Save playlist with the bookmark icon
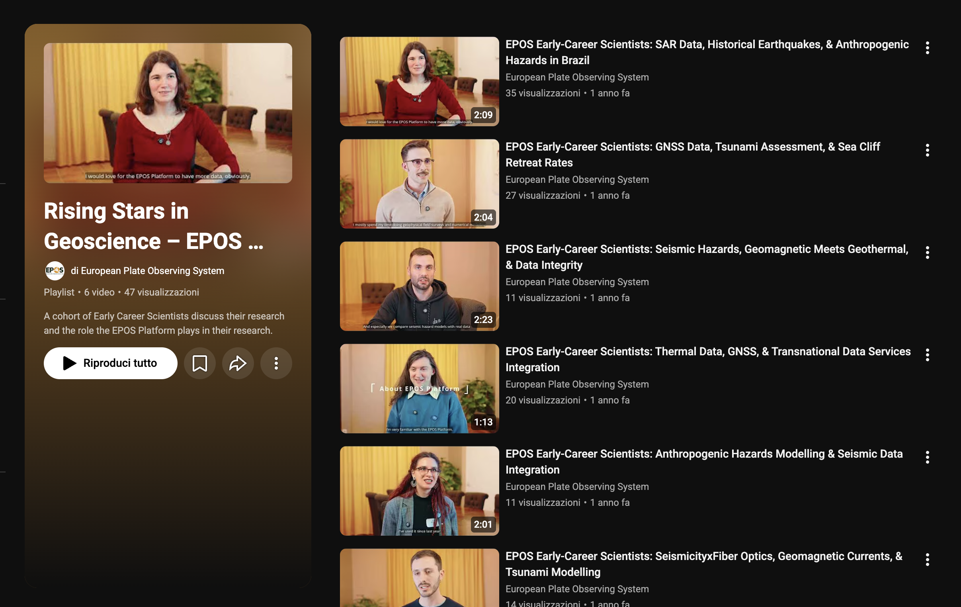 pos(200,363)
